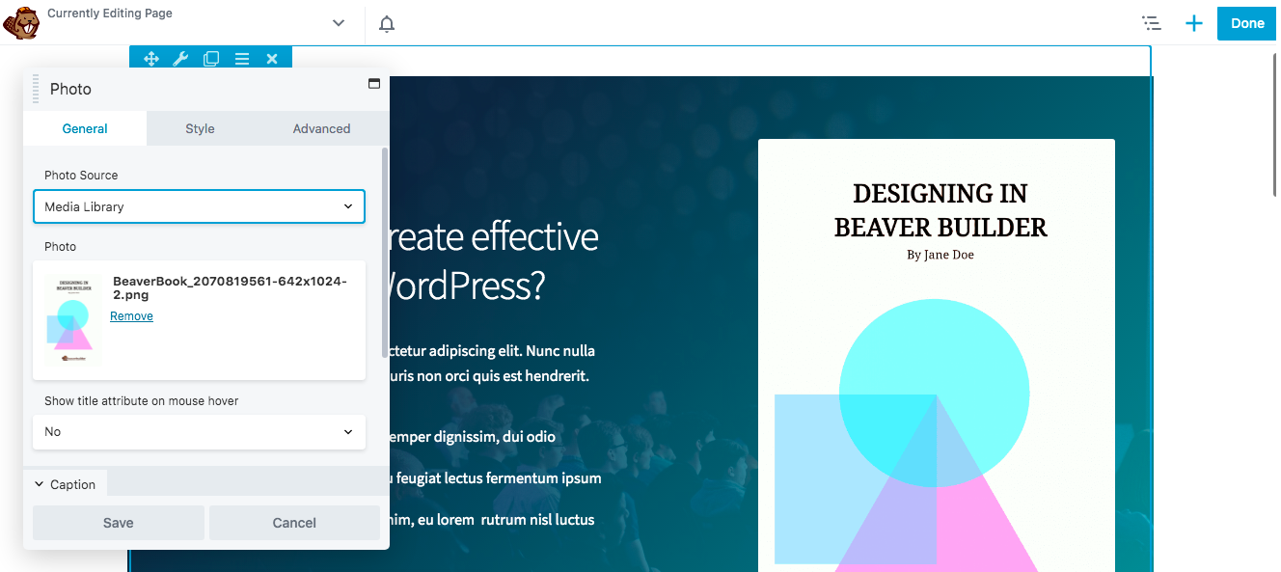Image resolution: width=1281 pixels, height=572 pixels.
Task: Open the Photo Source dropdown
Action: coord(199,206)
